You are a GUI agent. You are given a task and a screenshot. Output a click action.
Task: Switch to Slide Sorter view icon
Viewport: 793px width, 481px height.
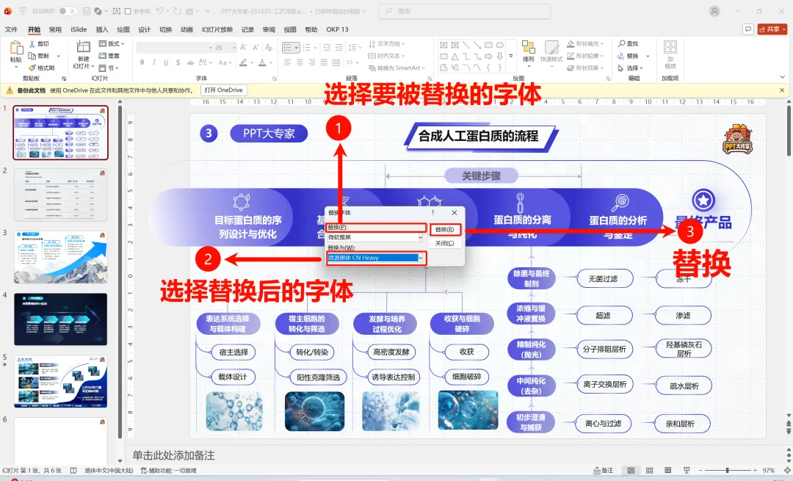650,471
